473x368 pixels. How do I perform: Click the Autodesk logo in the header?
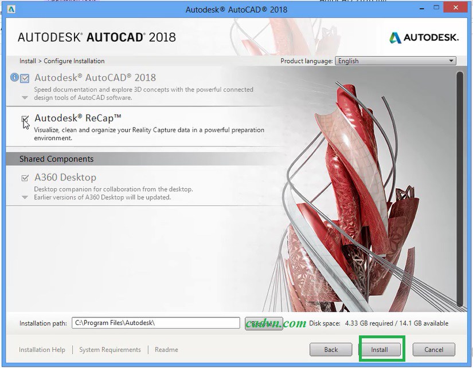424,38
